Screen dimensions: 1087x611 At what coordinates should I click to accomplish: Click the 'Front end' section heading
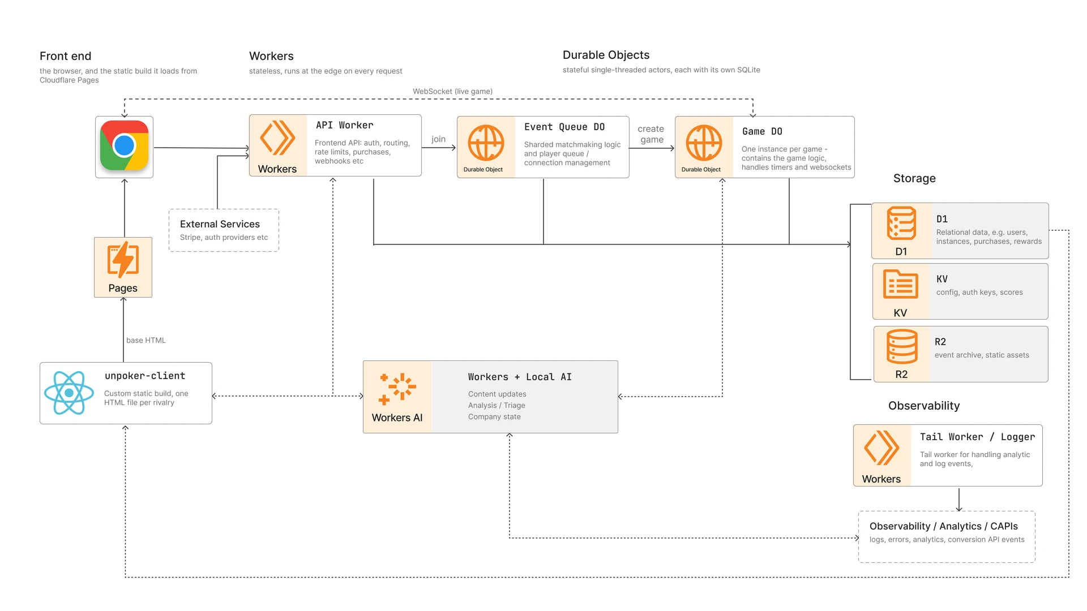pyautogui.click(x=65, y=56)
